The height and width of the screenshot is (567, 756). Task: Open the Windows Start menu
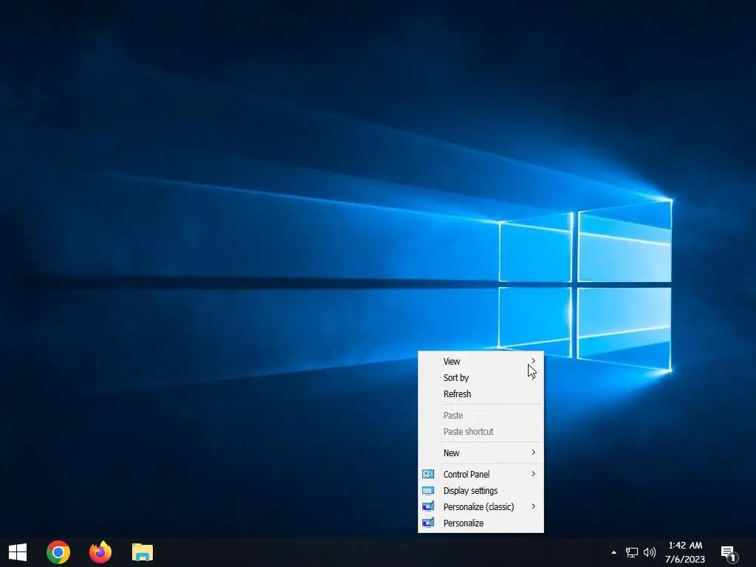pyautogui.click(x=18, y=552)
